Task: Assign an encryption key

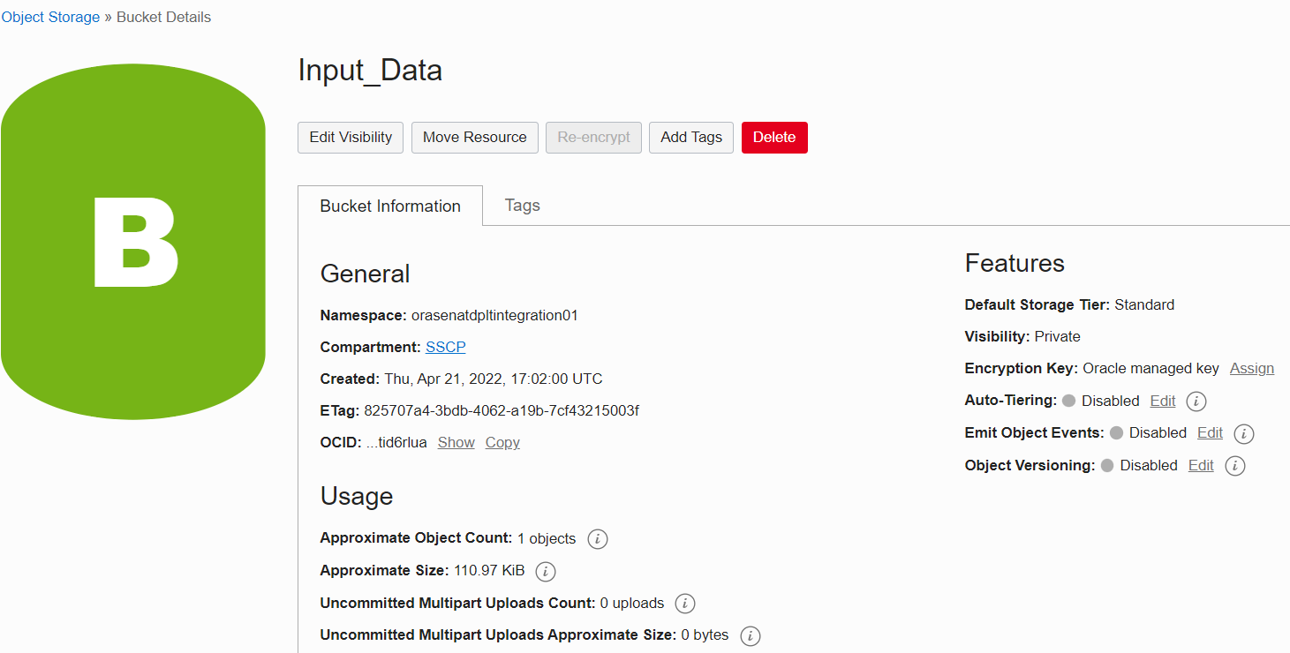Action: click(x=1251, y=369)
